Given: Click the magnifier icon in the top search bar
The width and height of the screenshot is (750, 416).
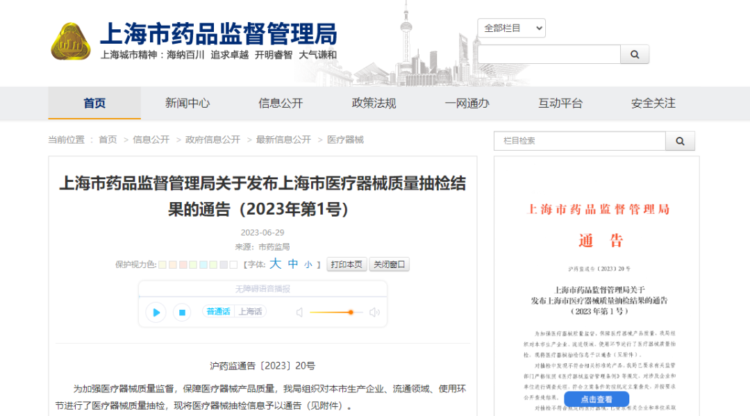Looking at the screenshot, I should coord(634,53).
